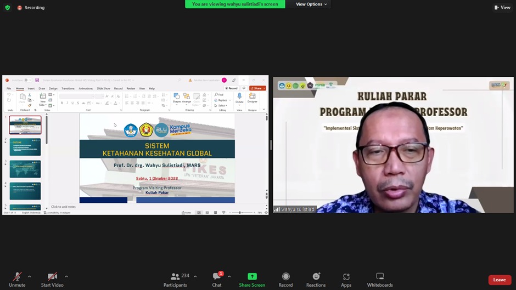Click the View layout button
The image size is (516, 290).
tap(502, 8)
